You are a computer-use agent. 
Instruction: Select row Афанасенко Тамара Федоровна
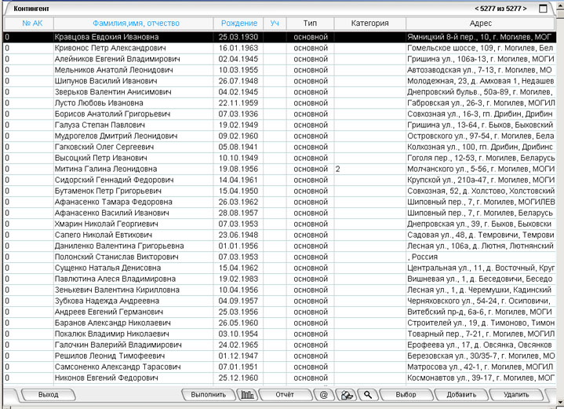tap(279, 202)
